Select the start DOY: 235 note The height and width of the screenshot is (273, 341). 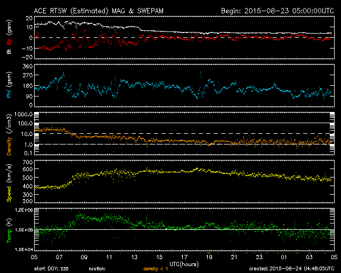point(51,269)
